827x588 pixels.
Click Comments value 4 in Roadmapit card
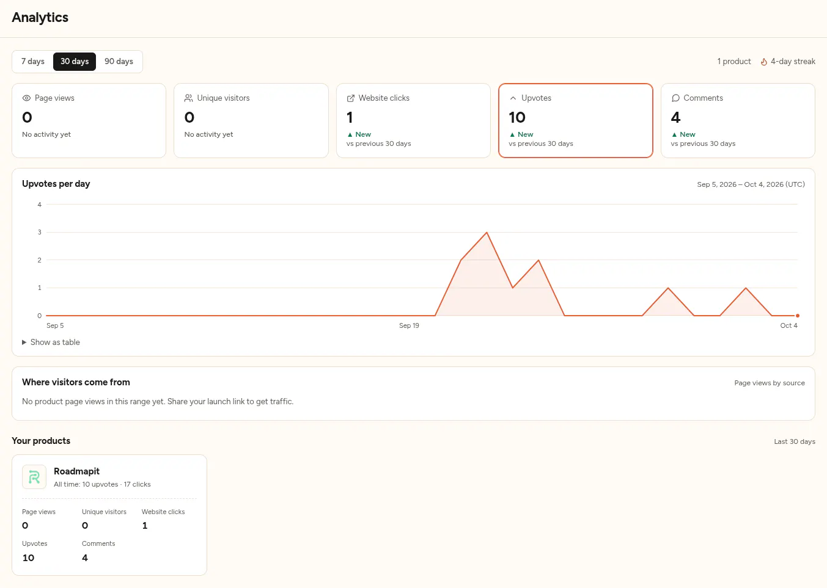(85, 558)
